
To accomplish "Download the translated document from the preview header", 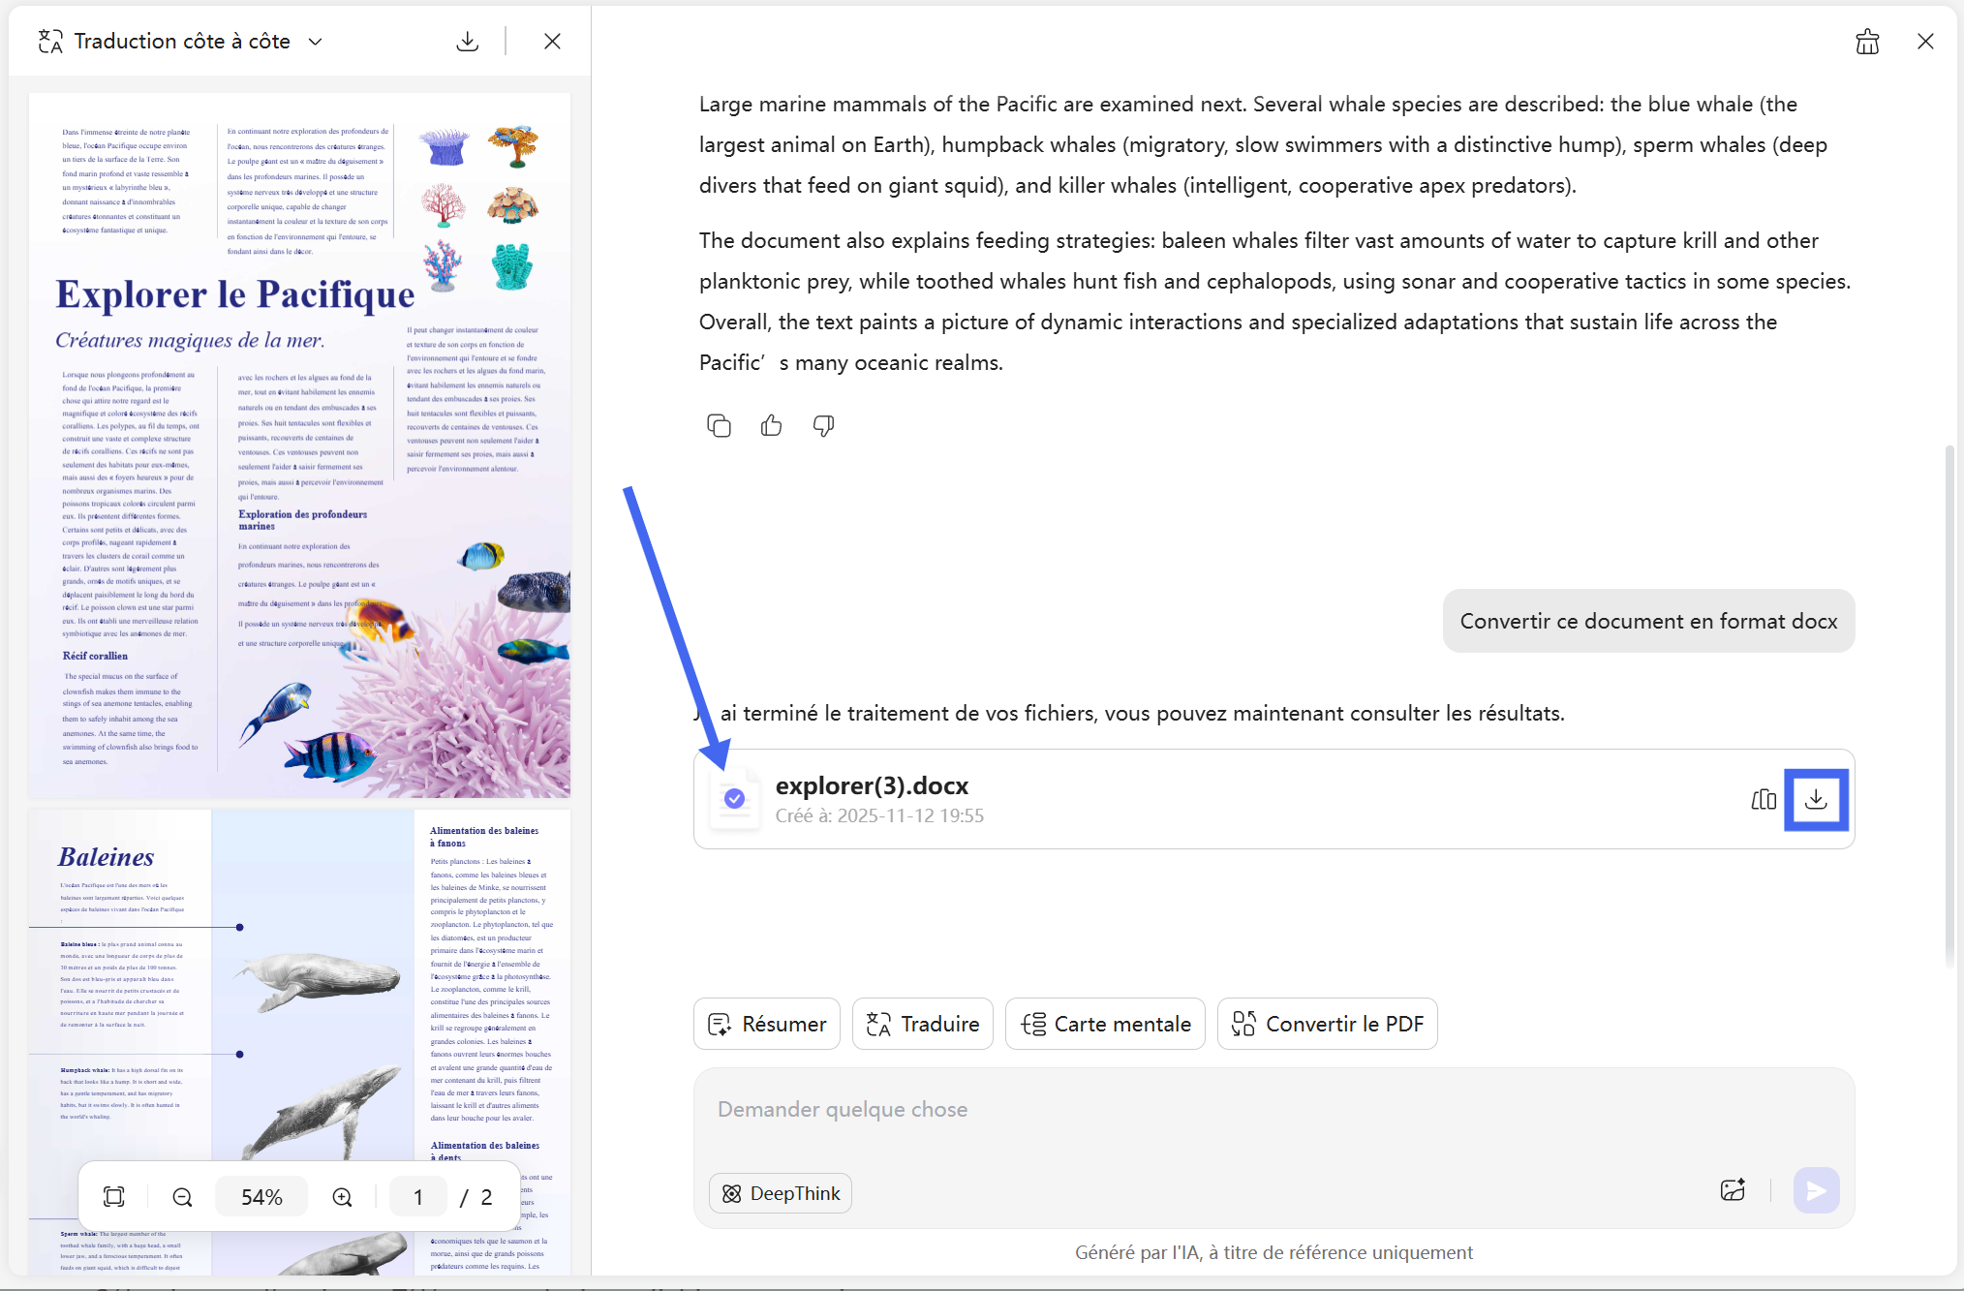I will click(468, 42).
